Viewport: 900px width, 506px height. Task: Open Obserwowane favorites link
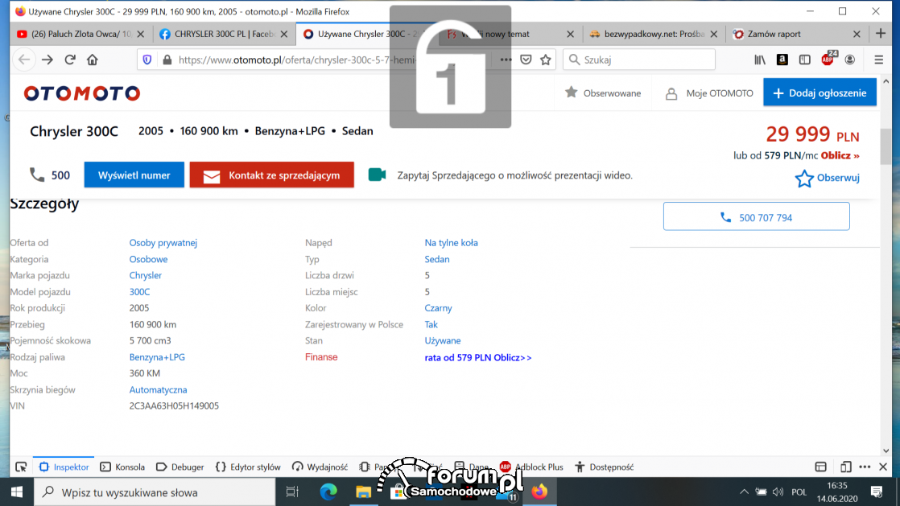click(603, 93)
